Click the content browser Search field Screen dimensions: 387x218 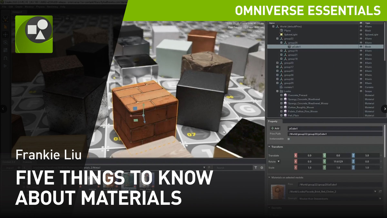tap(233, 168)
